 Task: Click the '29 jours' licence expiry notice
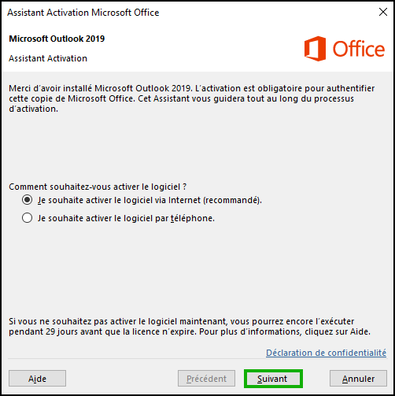[x=190, y=327]
